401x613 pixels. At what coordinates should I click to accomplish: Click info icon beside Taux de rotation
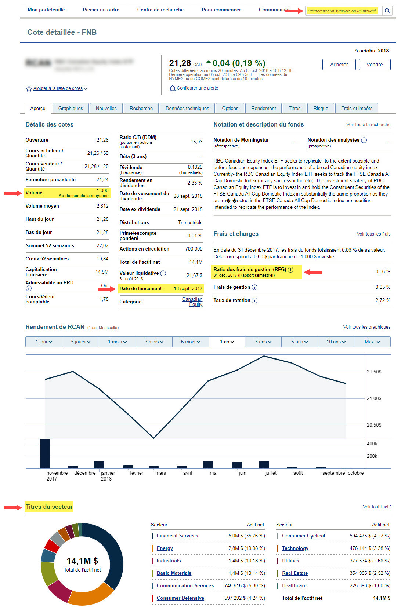click(x=254, y=300)
